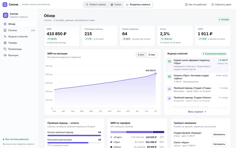Open the Новый салон оформил подписку event
Image resolution: width=236 pixels, height=148 pixels.
point(197,65)
